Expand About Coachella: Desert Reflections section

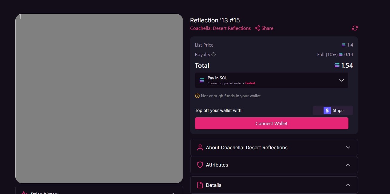click(274, 147)
